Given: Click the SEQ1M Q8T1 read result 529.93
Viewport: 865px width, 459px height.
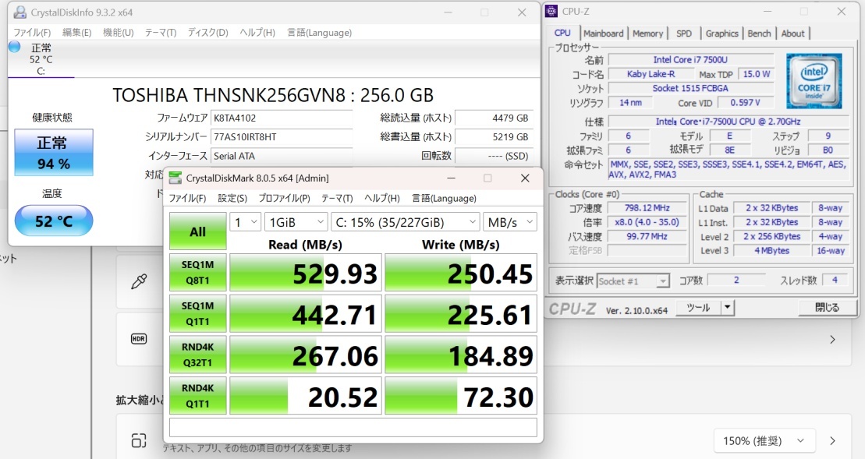Looking at the screenshot, I should pos(306,273).
